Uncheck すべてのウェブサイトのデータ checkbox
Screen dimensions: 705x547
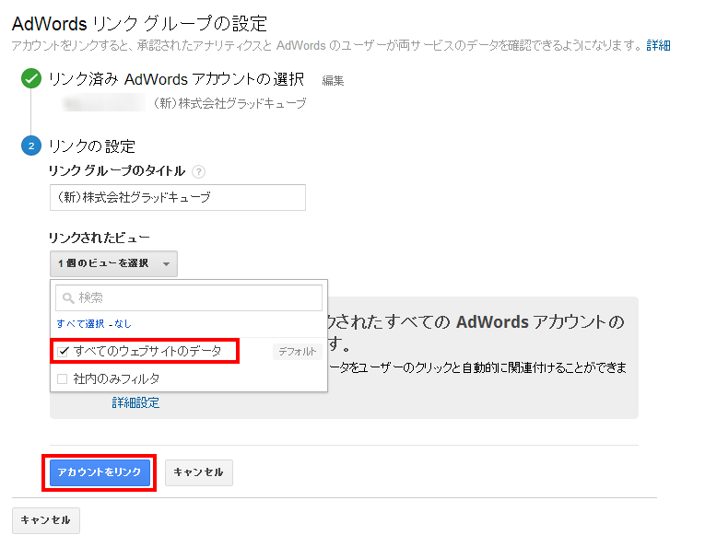63,351
